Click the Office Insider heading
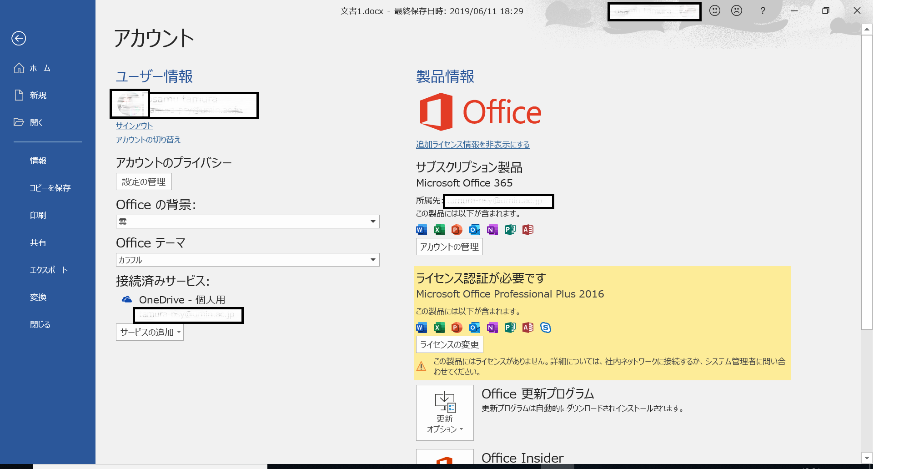 click(522, 458)
